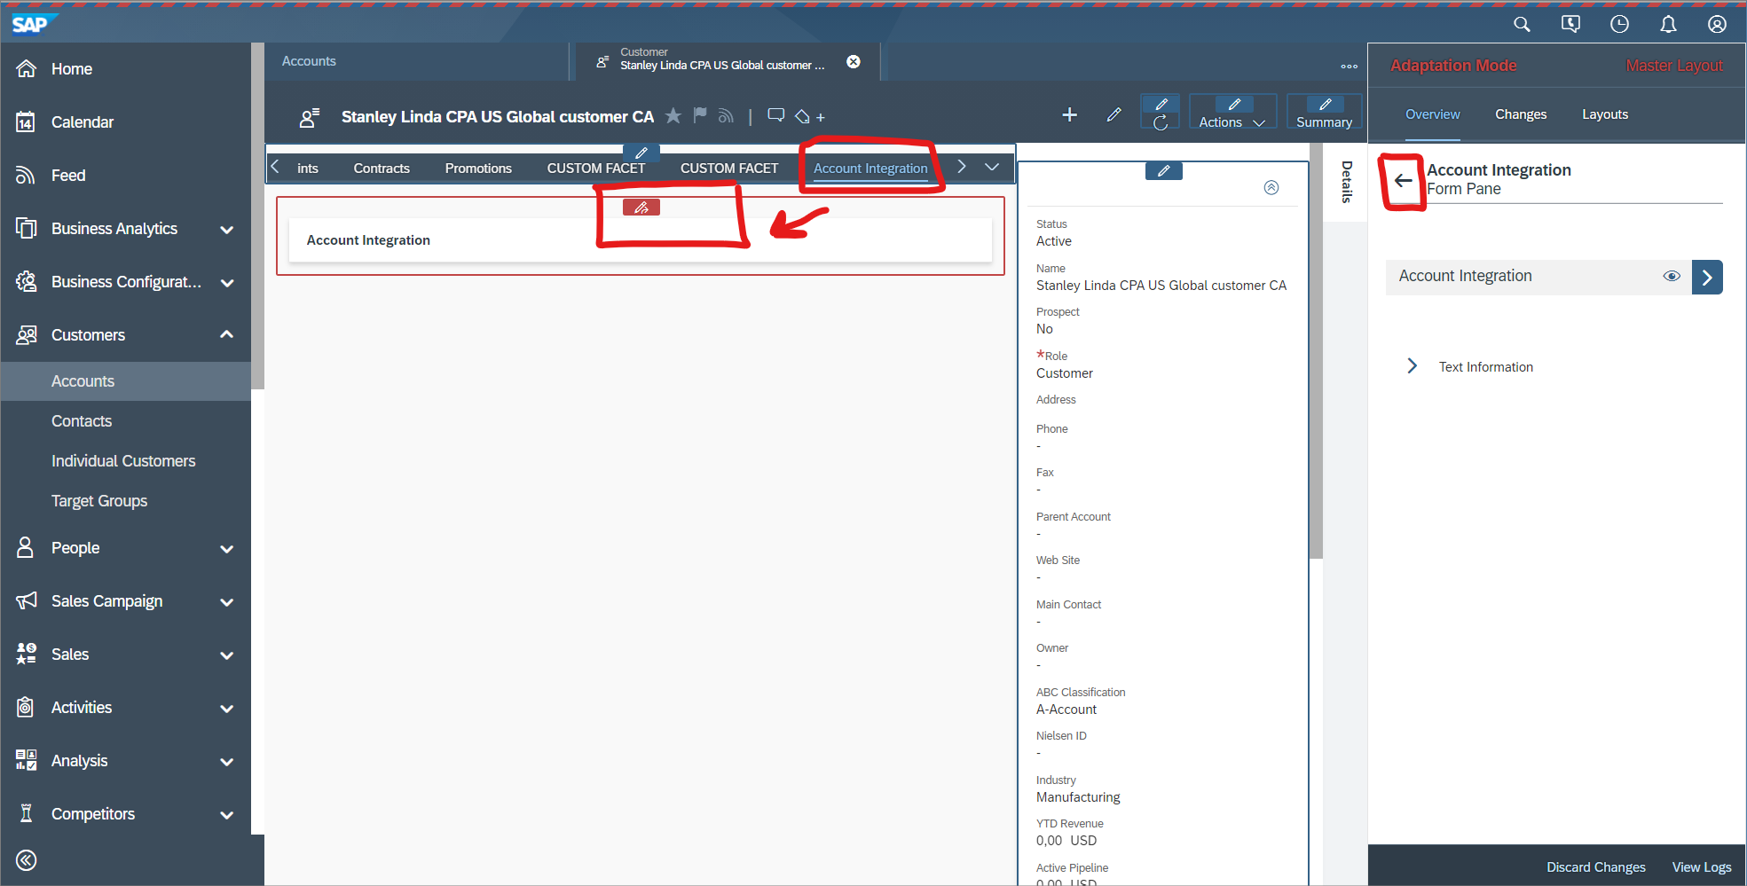Click the Discard Changes button
Viewport: 1747px width, 886px height.
[x=1595, y=866]
